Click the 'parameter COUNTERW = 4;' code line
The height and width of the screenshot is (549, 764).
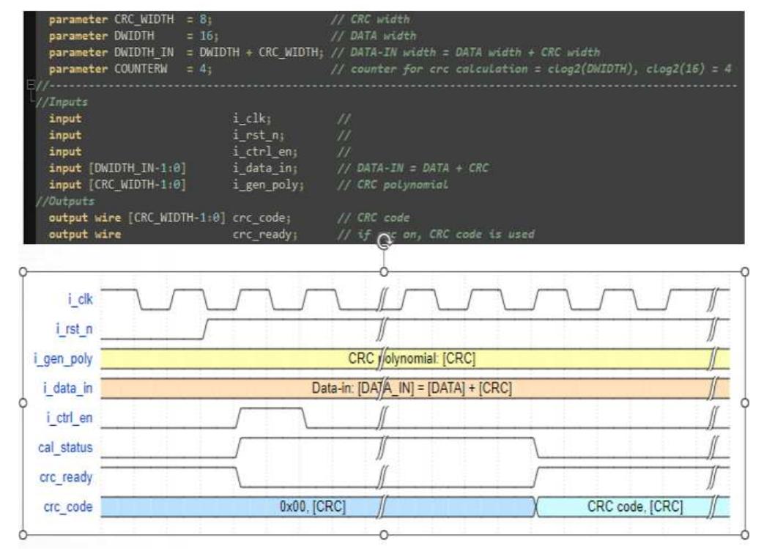[x=130, y=69]
